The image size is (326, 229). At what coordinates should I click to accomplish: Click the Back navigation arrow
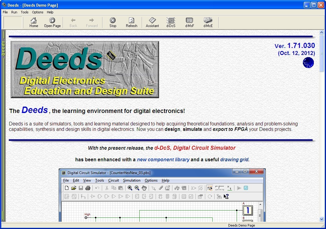point(73,22)
